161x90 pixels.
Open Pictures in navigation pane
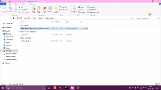(x=8, y=45)
